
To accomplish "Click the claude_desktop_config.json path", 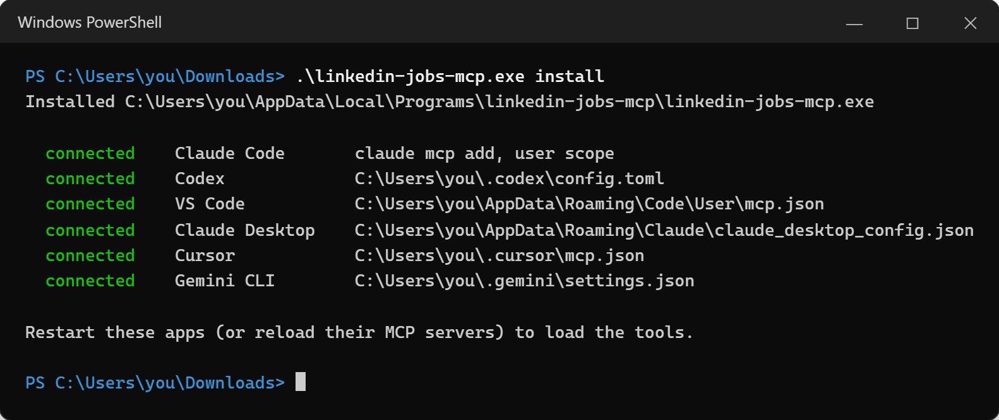I will pos(664,230).
